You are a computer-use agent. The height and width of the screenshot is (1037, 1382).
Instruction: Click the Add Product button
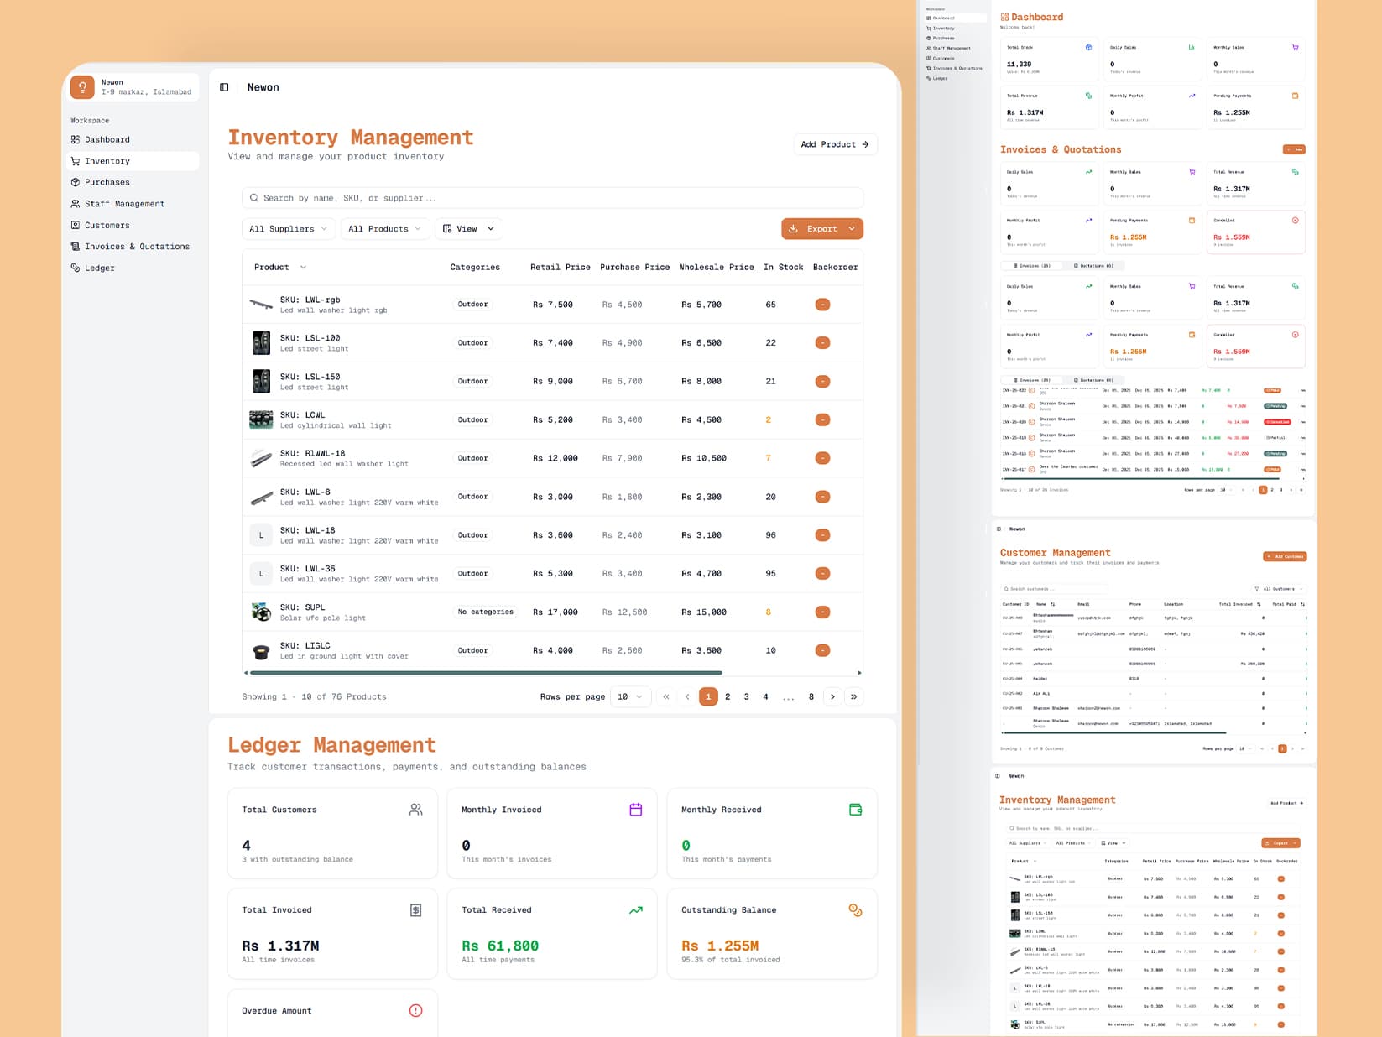click(834, 144)
